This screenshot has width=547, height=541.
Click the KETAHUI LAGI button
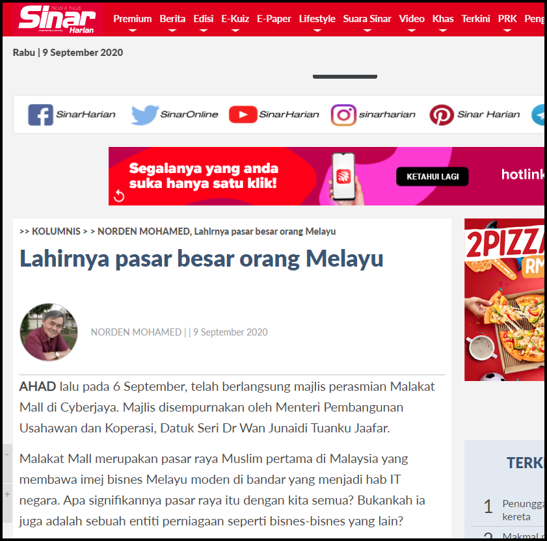433,176
